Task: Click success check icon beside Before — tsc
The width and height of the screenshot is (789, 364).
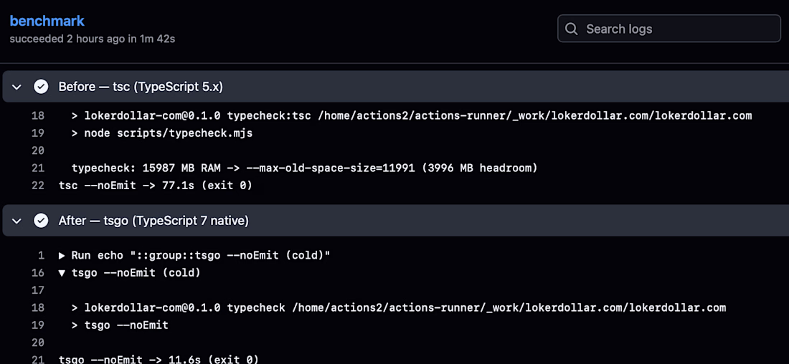Action: 41,87
